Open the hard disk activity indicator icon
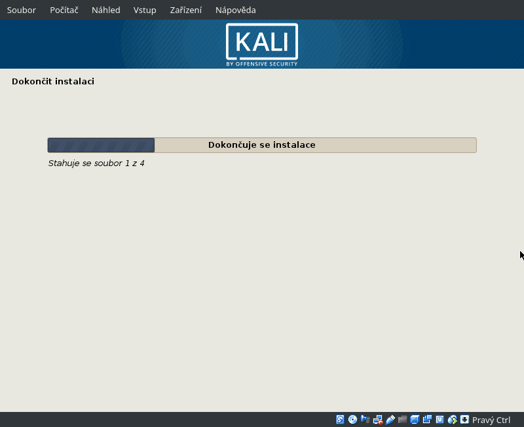 point(340,420)
